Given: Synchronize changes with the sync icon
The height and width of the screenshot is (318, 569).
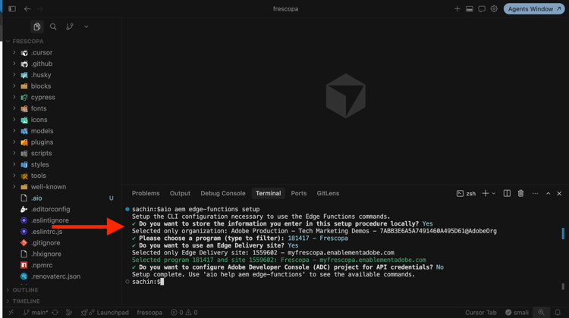Looking at the screenshot, I should (x=55, y=313).
